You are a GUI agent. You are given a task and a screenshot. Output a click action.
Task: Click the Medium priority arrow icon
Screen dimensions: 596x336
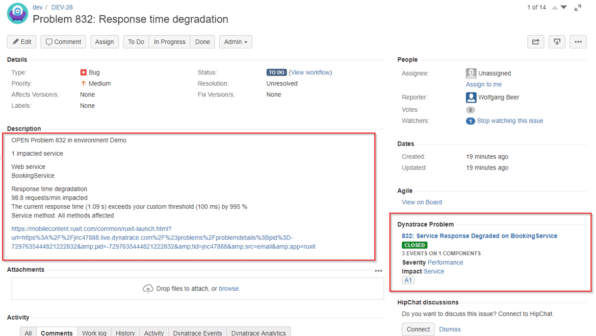83,83
